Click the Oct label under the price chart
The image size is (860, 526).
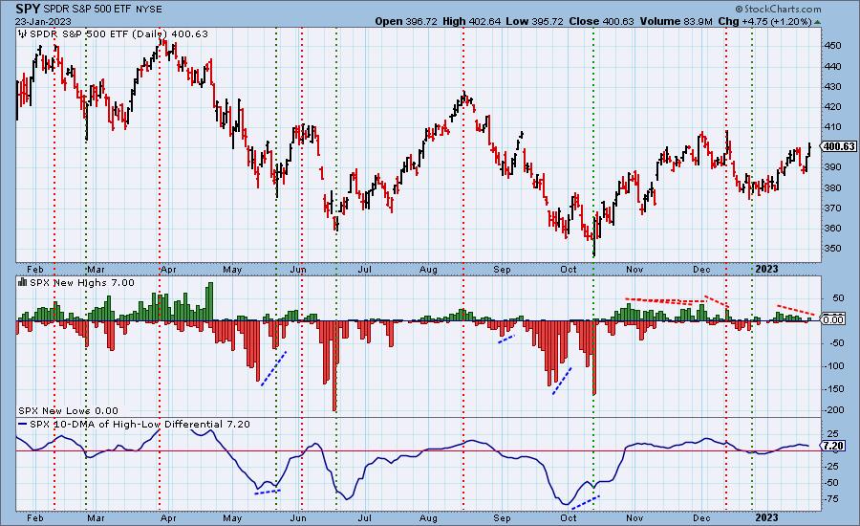click(x=569, y=269)
